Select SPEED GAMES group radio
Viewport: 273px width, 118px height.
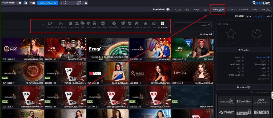(x=243, y=75)
